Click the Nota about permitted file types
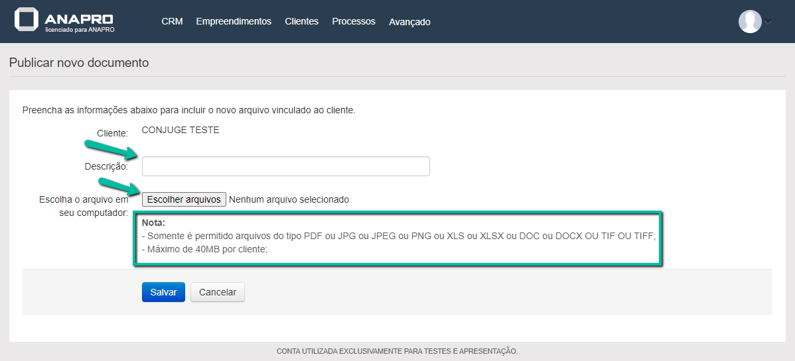 (398, 236)
